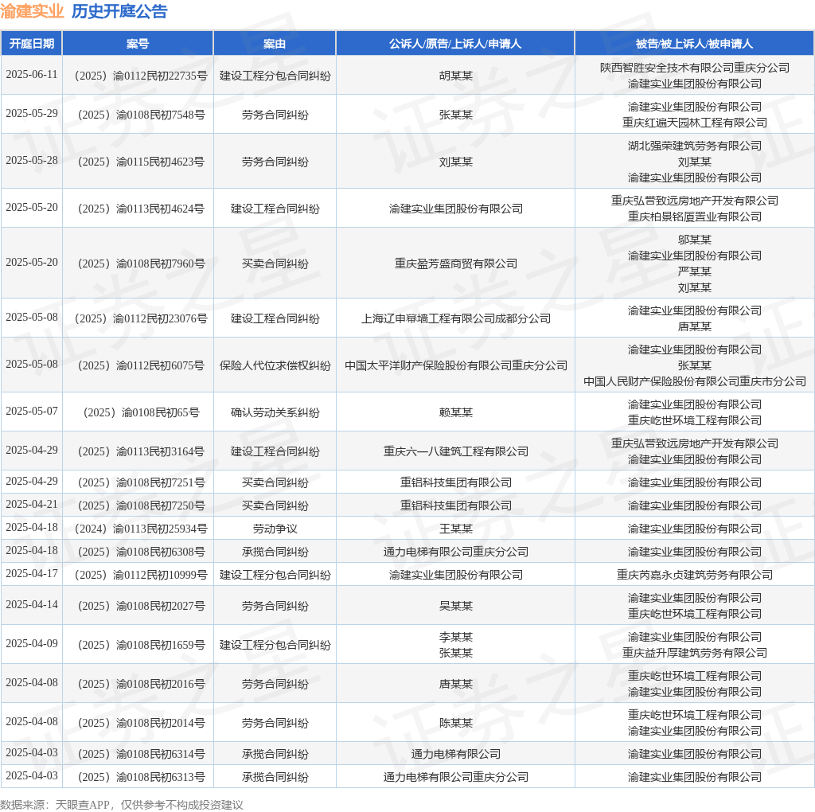Select case number (2025)渝0108民初65号
Screen dimensions: 815x812
tap(141, 412)
